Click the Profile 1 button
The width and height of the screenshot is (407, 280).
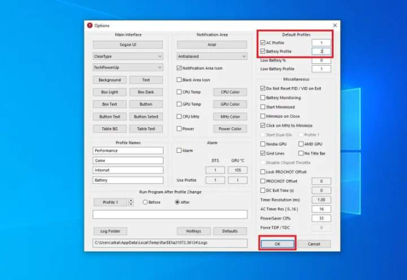(110, 202)
